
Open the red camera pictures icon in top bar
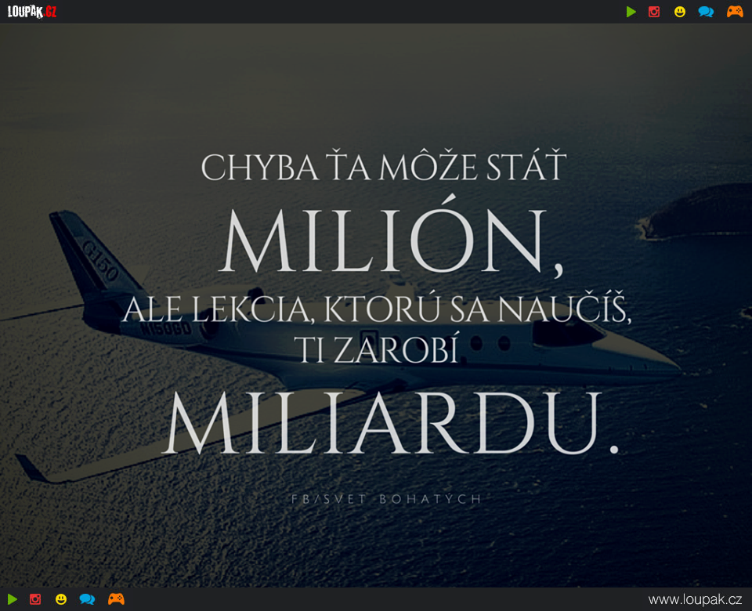tap(654, 12)
